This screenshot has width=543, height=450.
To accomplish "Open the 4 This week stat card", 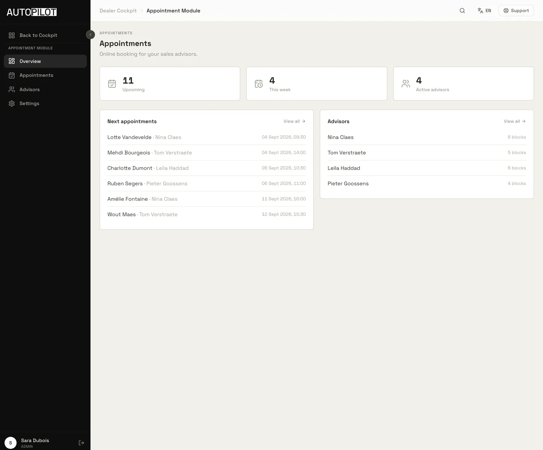I will click(x=317, y=83).
